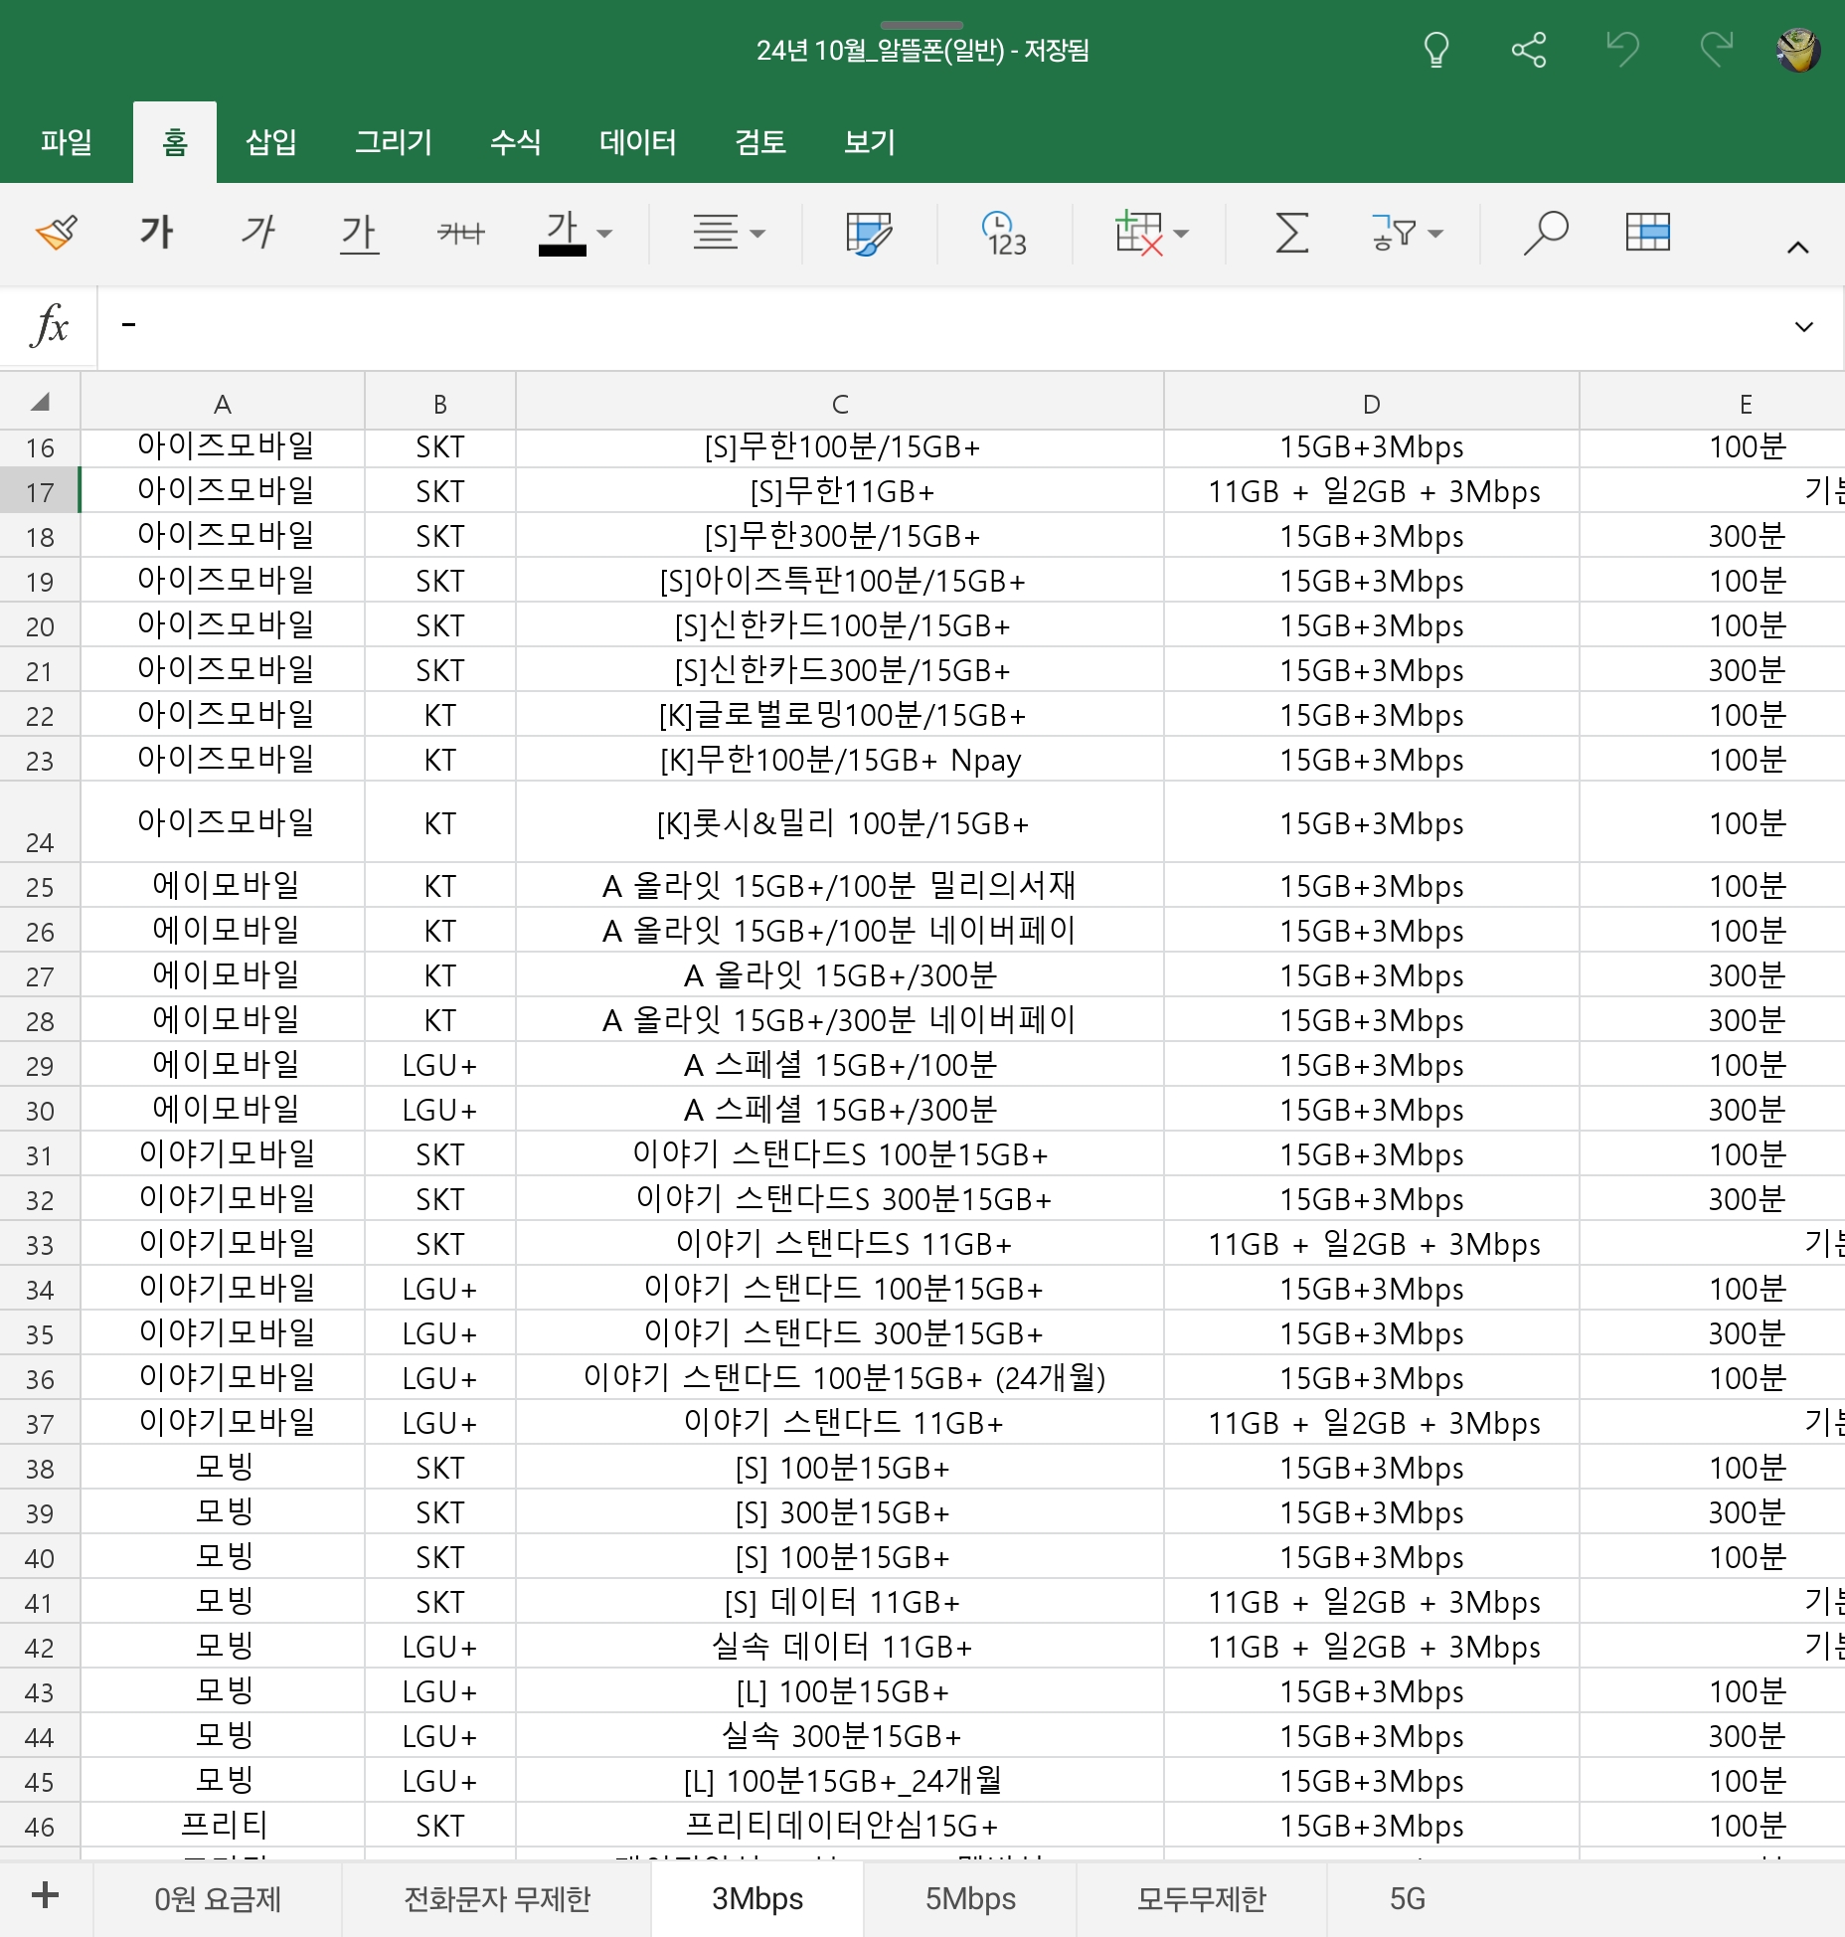
Task: Select 11GB + 일2GB + 3Mbps in row 33
Action: [x=1372, y=1244]
